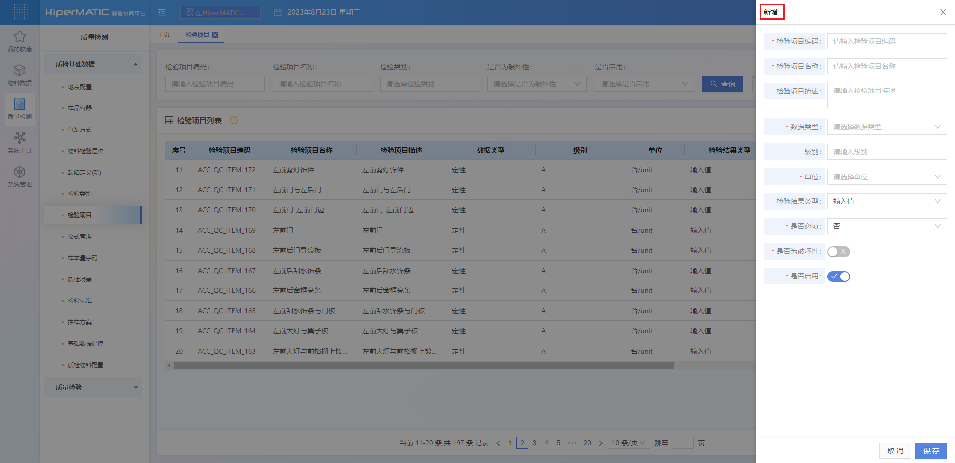
Task: Expand the 质量检验 menu group
Action: (x=93, y=387)
